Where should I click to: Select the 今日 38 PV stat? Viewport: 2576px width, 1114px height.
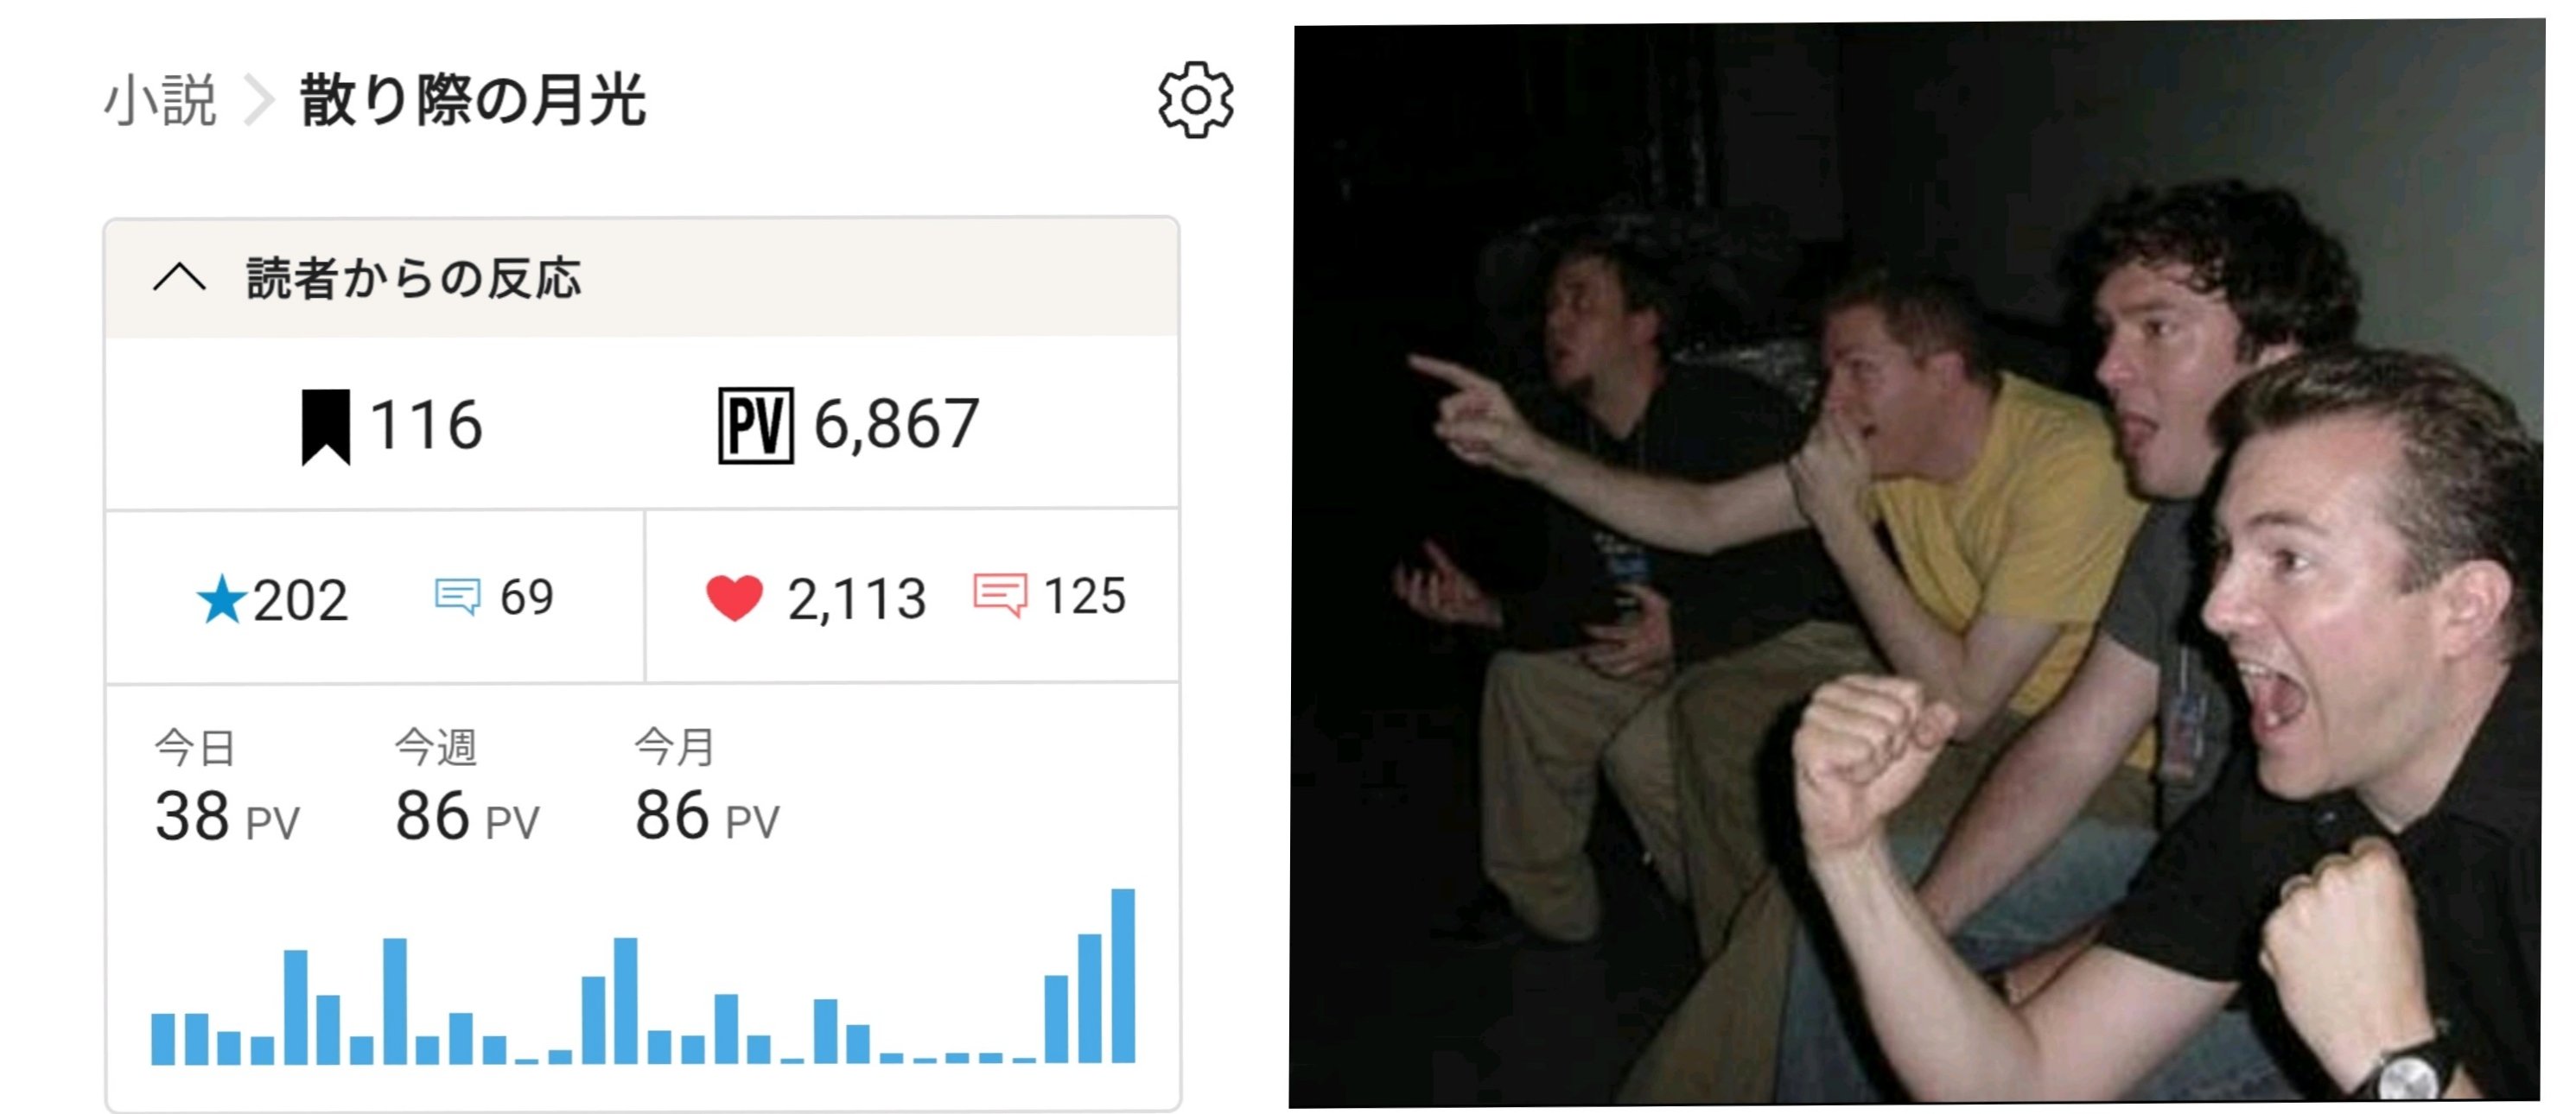pyautogui.click(x=227, y=788)
